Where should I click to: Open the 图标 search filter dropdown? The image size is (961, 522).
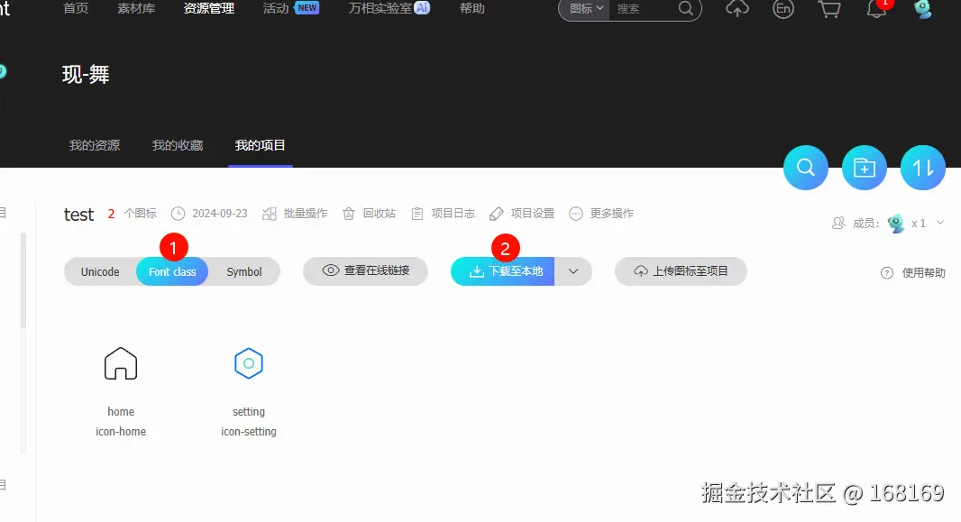tap(582, 10)
